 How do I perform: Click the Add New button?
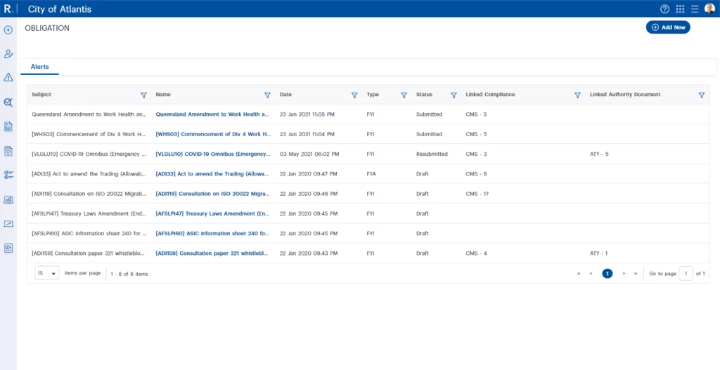coord(668,27)
